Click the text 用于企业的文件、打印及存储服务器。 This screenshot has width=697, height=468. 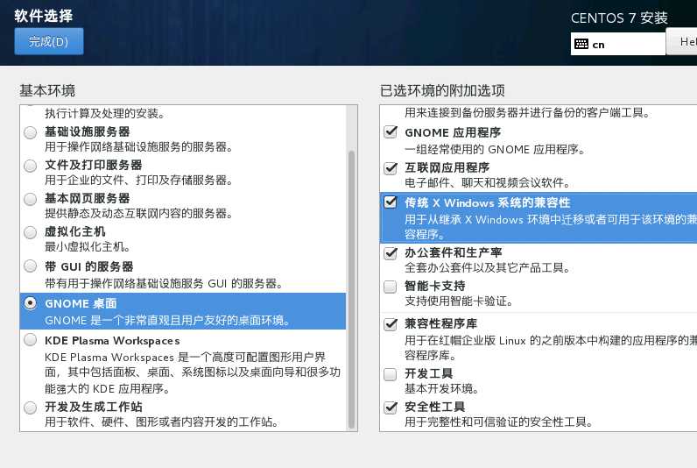[138, 181]
